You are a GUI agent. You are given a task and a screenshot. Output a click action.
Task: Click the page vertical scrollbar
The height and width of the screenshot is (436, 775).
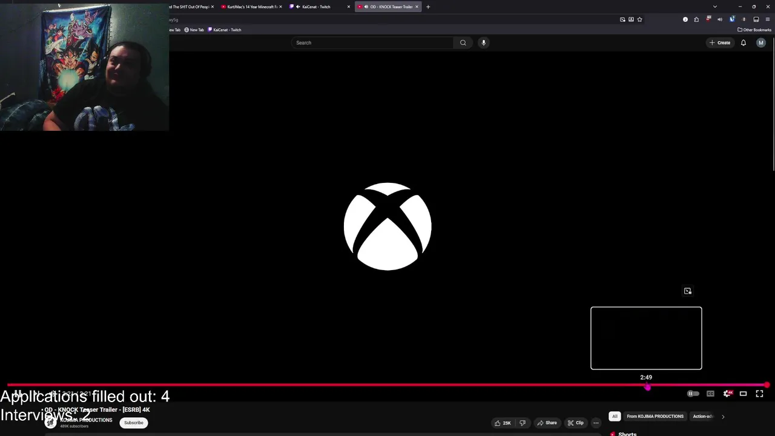click(x=773, y=103)
